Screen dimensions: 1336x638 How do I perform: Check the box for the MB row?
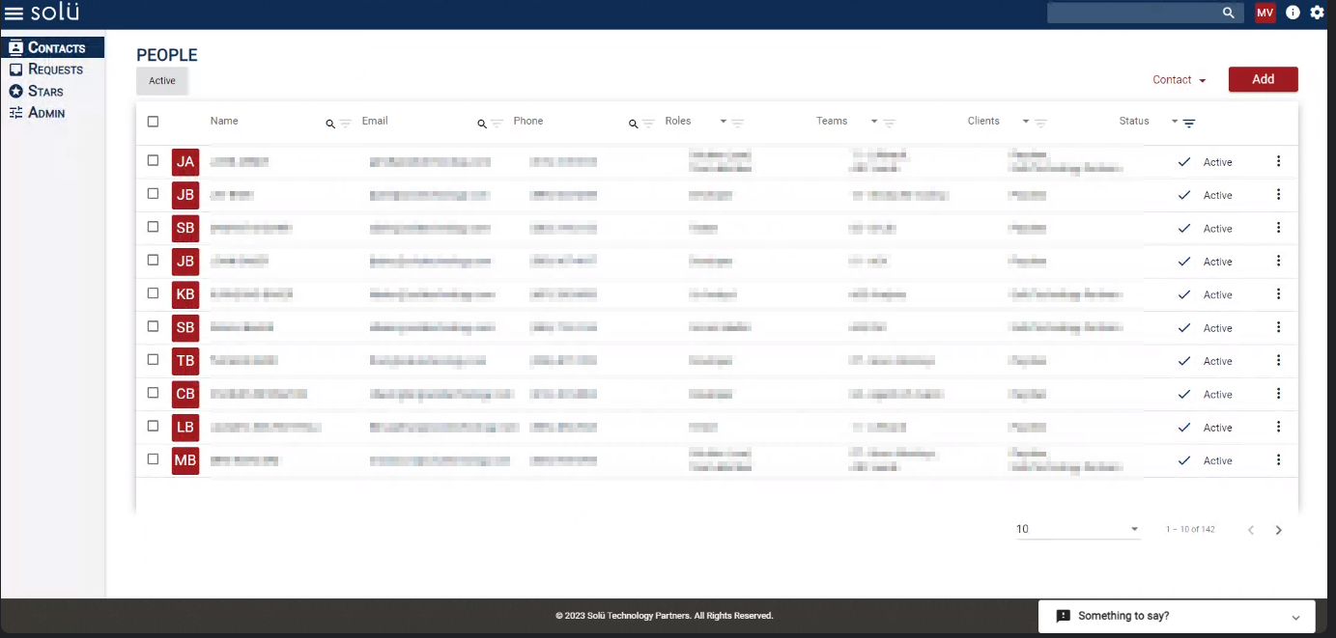click(153, 459)
